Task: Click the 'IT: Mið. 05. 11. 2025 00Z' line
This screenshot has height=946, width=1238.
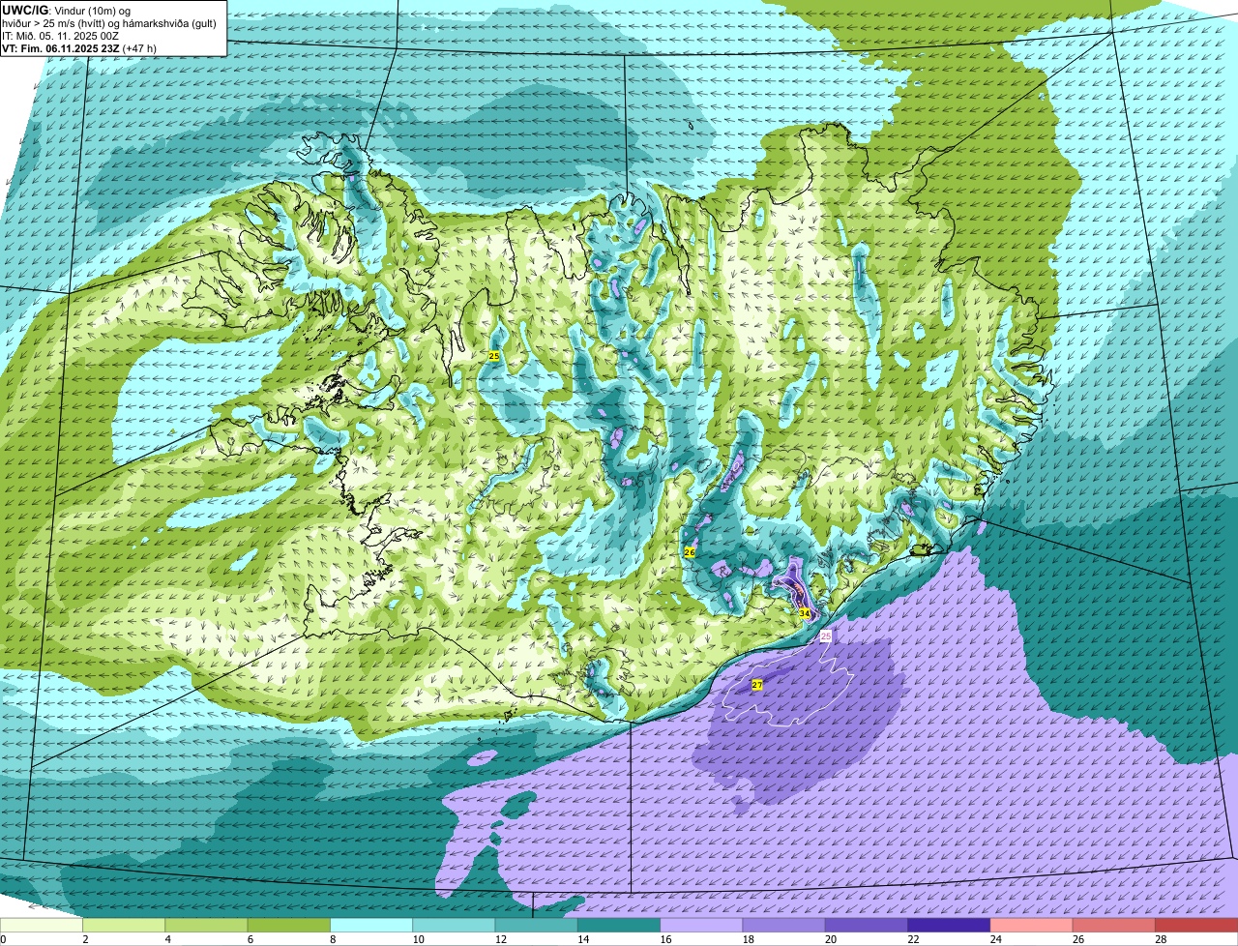Action: click(60, 36)
